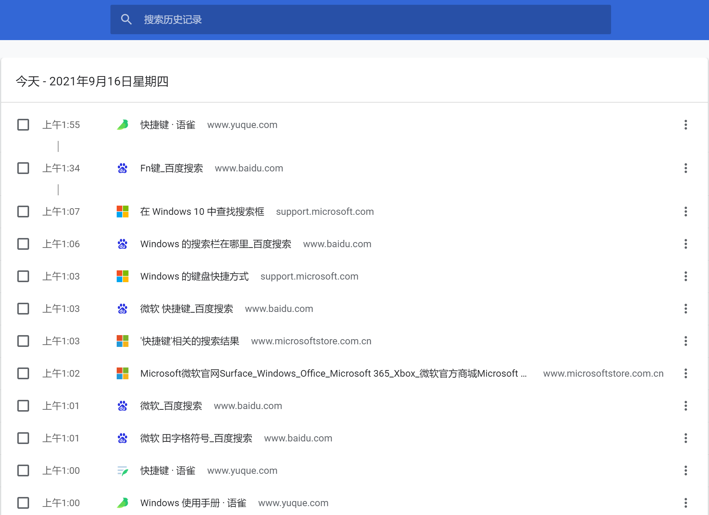Click yuque favicon of 1:55 entry
Screen dimensions: 709x515
[123, 125]
